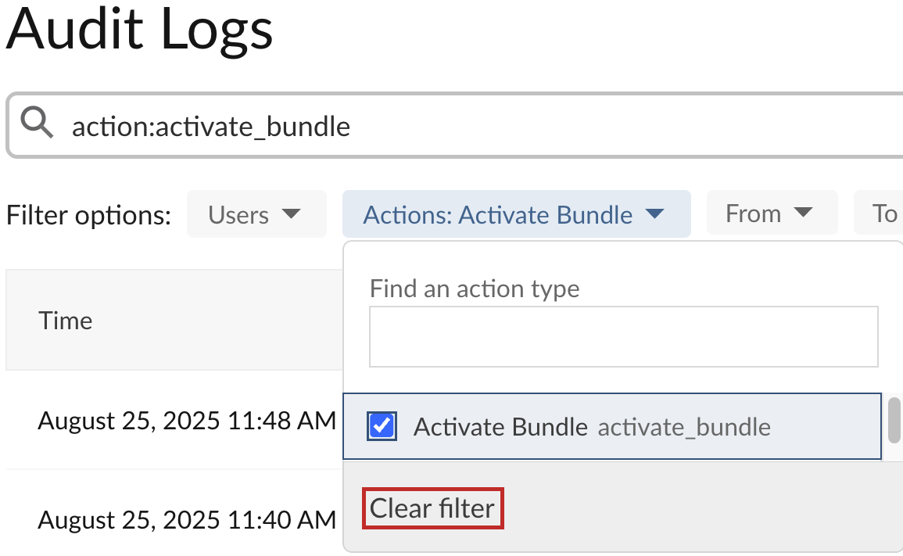The width and height of the screenshot is (903, 556).
Task: Select the 11:48 AM log entry
Action: pyautogui.click(x=187, y=420)
